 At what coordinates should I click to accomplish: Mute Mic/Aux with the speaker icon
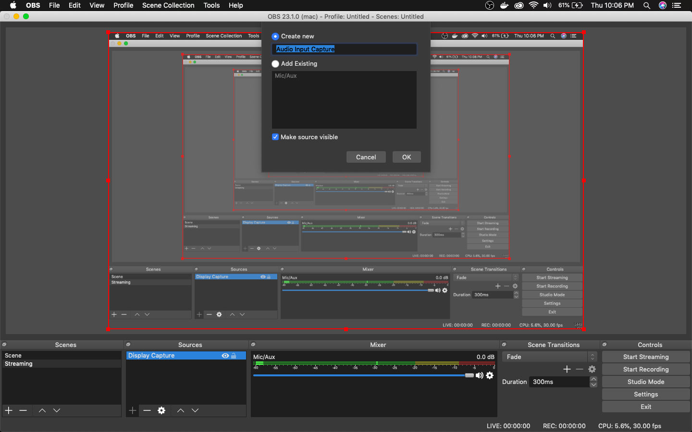[480, 375]
